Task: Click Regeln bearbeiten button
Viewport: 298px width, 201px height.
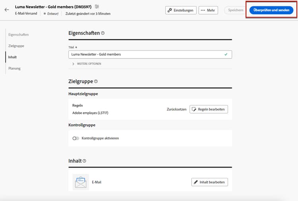Action: click(209, 109)
